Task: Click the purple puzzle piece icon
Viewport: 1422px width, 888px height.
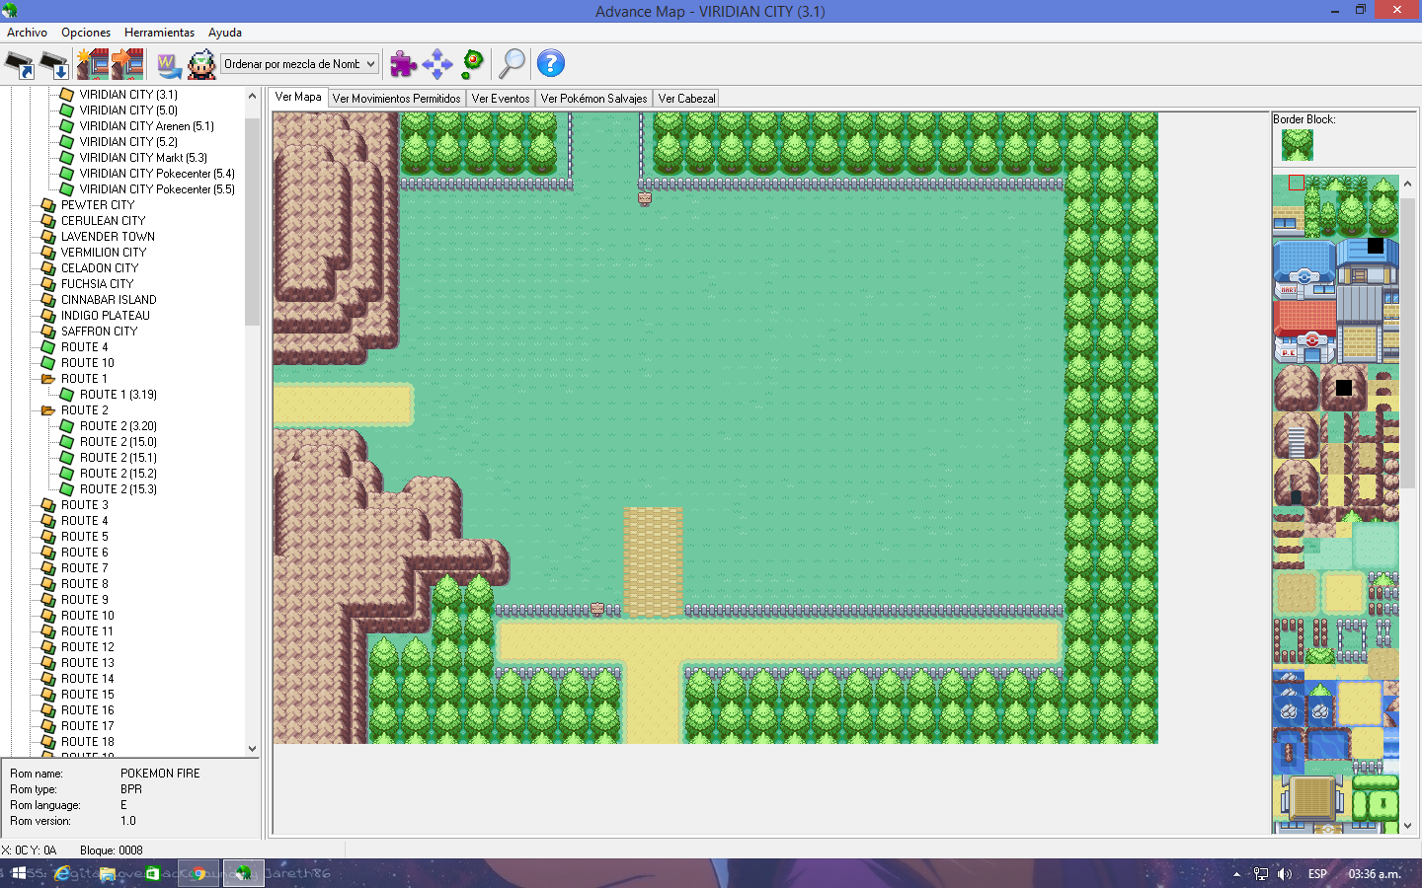Action: tap(403, 64)
